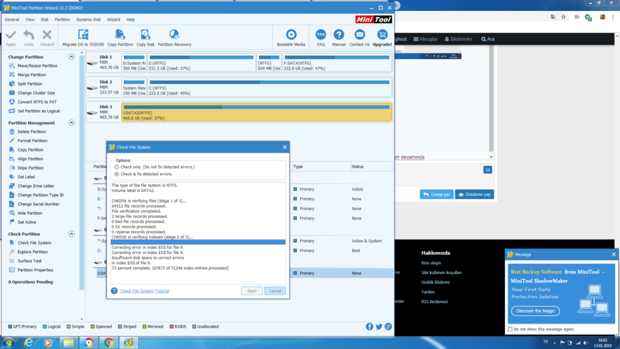
Task: Click Windows Start orb
Action: pos(9,343)
